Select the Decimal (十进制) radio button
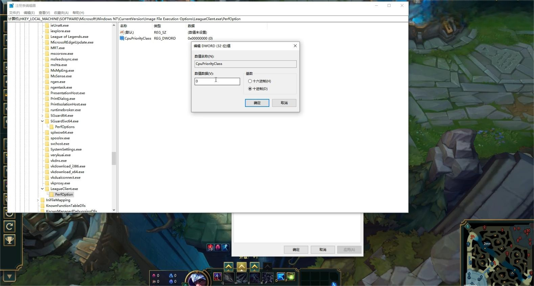 click(x=250, y=89)
